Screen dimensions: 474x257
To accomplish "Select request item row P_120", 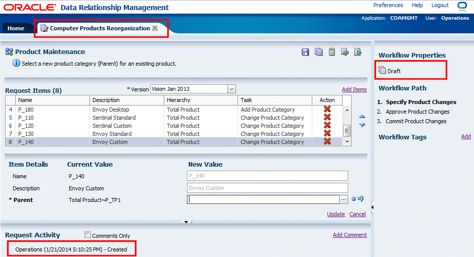I will [x=174, y=126].
